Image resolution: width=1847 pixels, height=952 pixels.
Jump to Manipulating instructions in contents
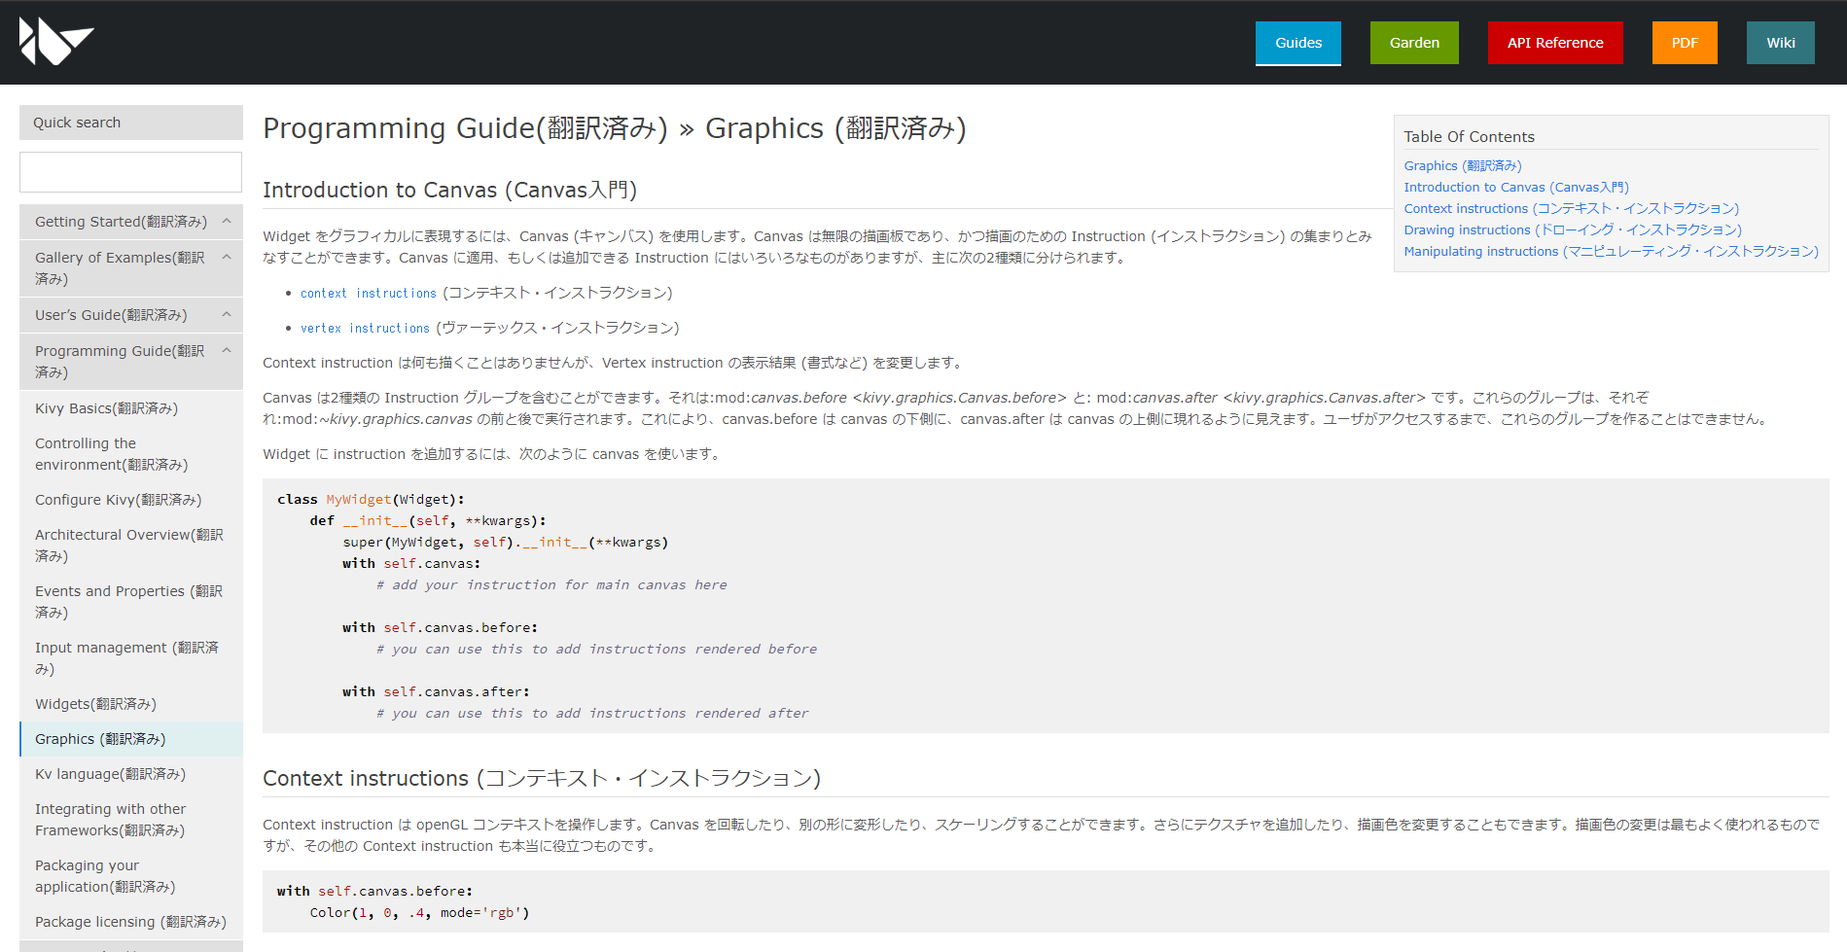coord(1610,252)
